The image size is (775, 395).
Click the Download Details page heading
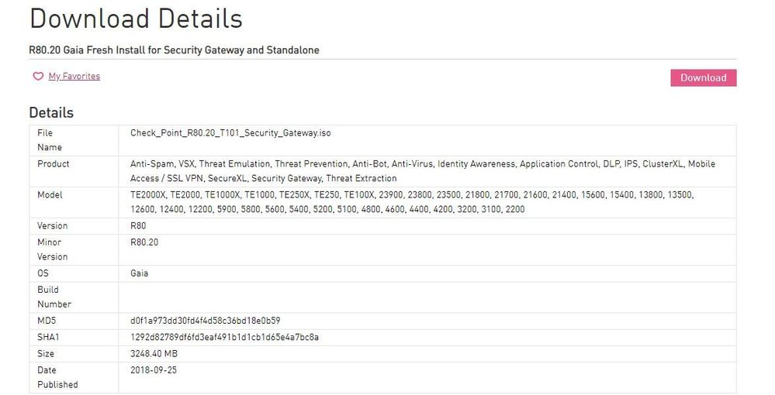pos(136,19)
